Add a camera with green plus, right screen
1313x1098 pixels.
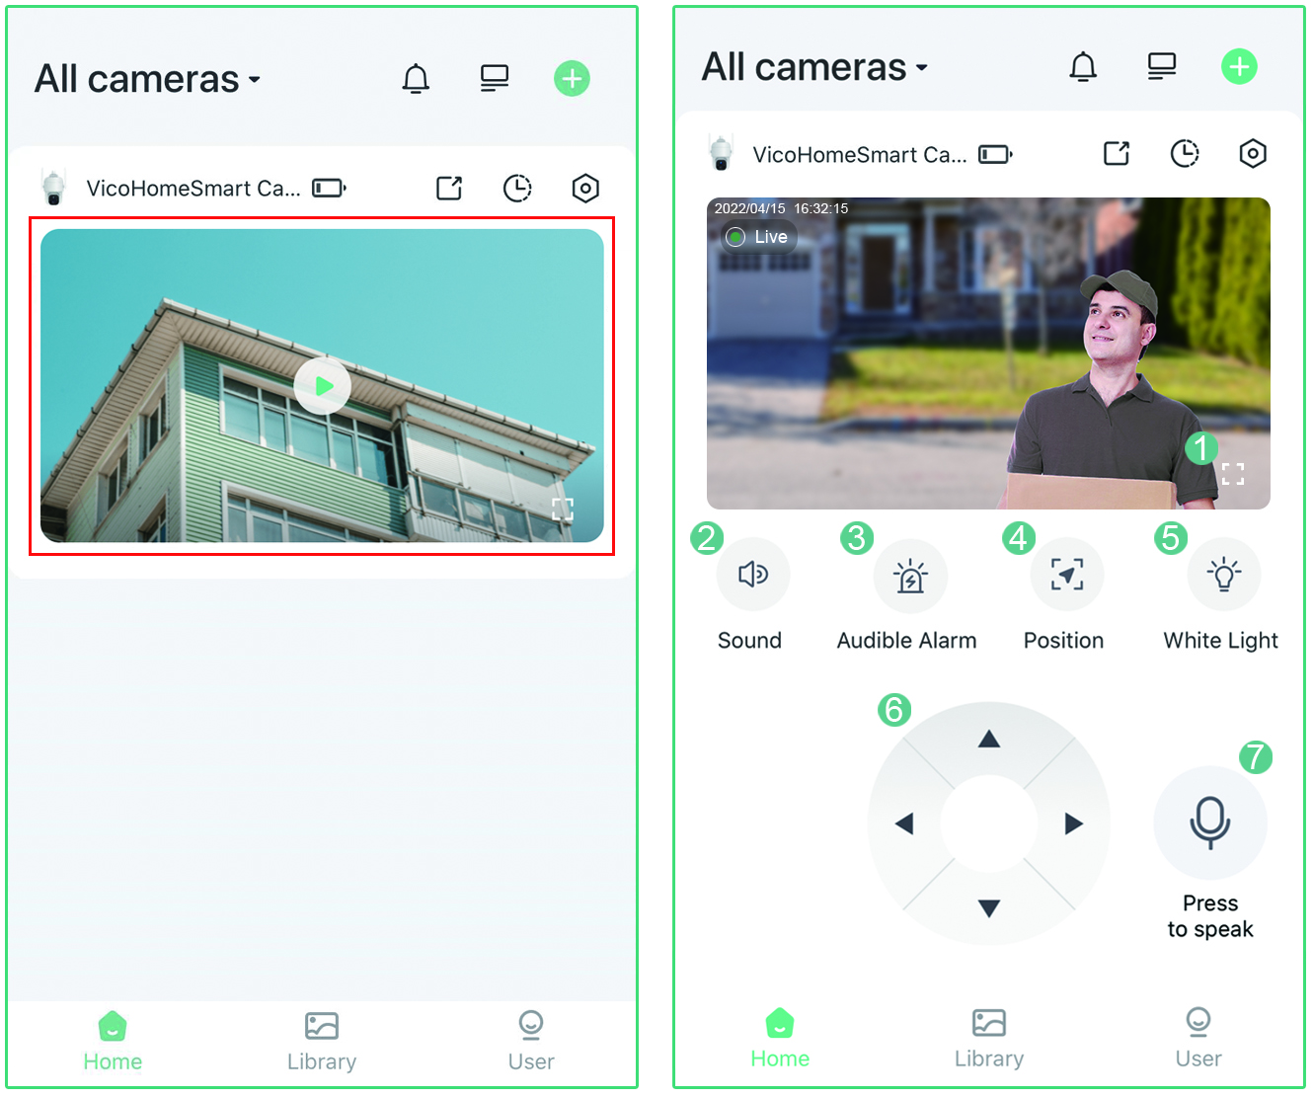click(x=1239, y=66)
